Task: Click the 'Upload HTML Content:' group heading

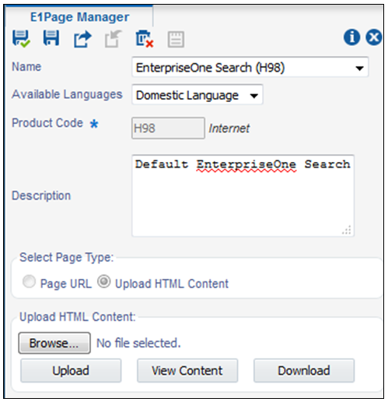Action: pos(78,317)
